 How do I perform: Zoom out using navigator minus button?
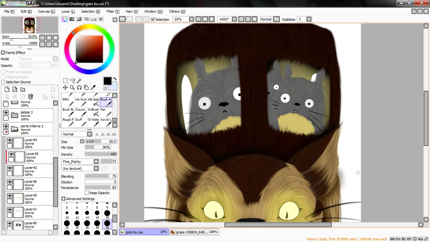pyautogui.click(x=42, y=38)
